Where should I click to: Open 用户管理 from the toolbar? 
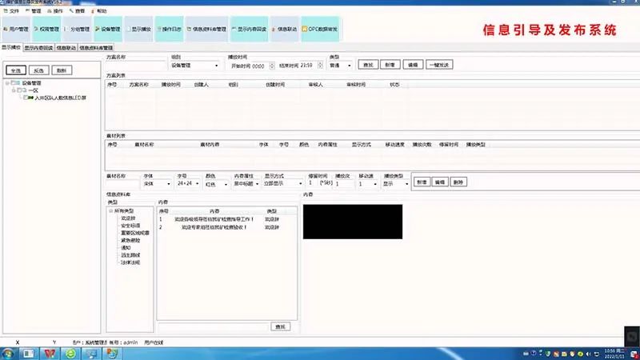pyautogui.click(x=16, y=29)
